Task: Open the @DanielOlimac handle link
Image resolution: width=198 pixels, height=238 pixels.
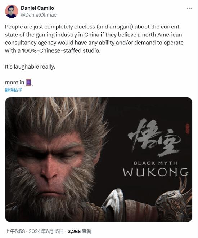Action: [x=39, y=15]
